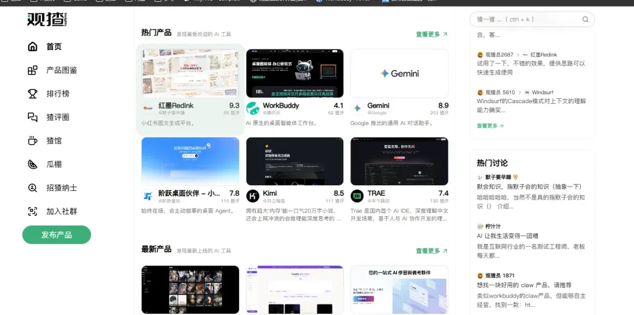Click the 首页 home icon in sidebar
634x315 pixels.
tap(33, 47)
